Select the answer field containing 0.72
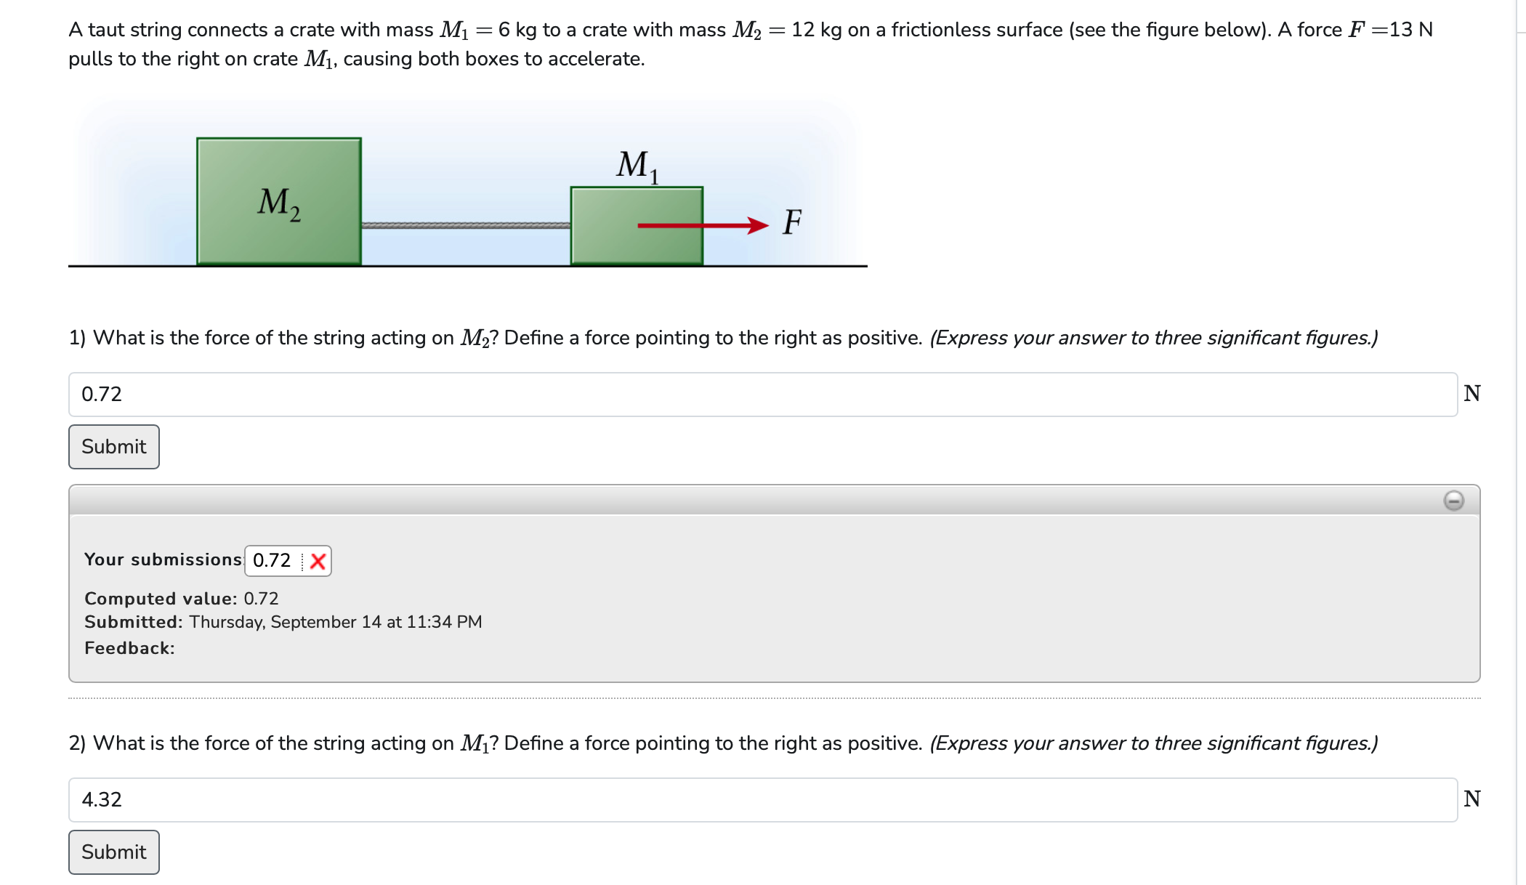This screenshot has height=885, width=1526. [x=509, y=394]
